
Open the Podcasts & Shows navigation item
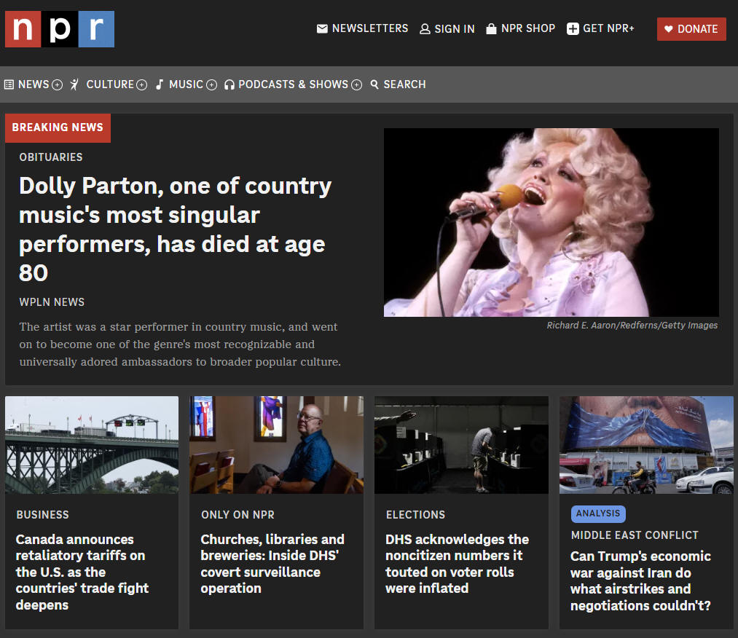[x=293, y=84]
